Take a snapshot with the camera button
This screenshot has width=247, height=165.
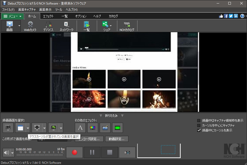coord(127,152)
